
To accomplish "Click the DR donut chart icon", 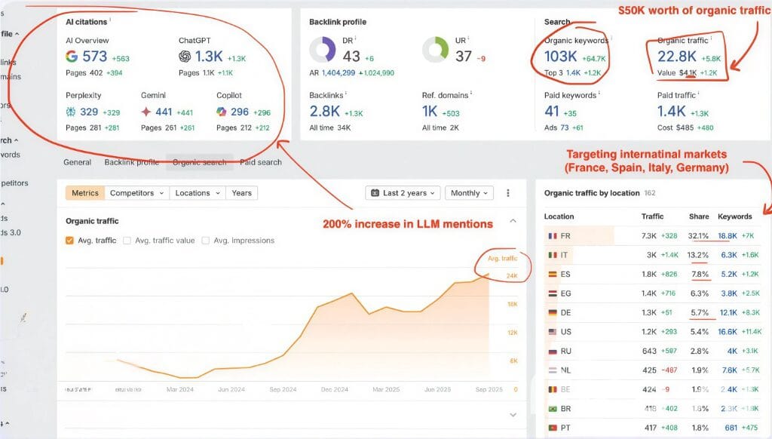I will 323,50.
